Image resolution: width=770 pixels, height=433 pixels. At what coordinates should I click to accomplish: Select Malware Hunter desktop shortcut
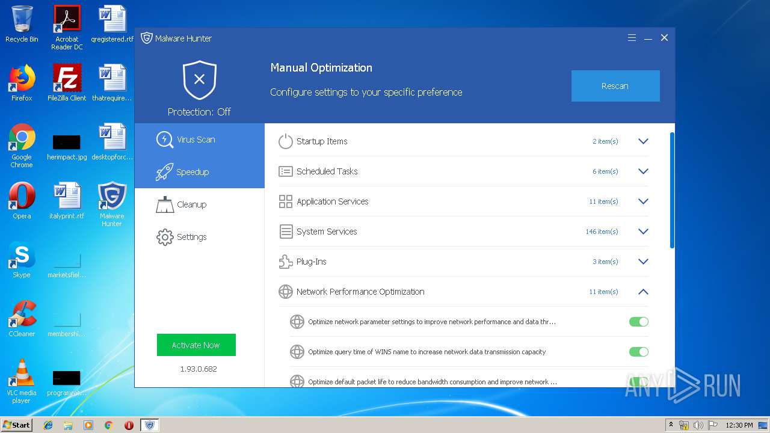[112, 204]
